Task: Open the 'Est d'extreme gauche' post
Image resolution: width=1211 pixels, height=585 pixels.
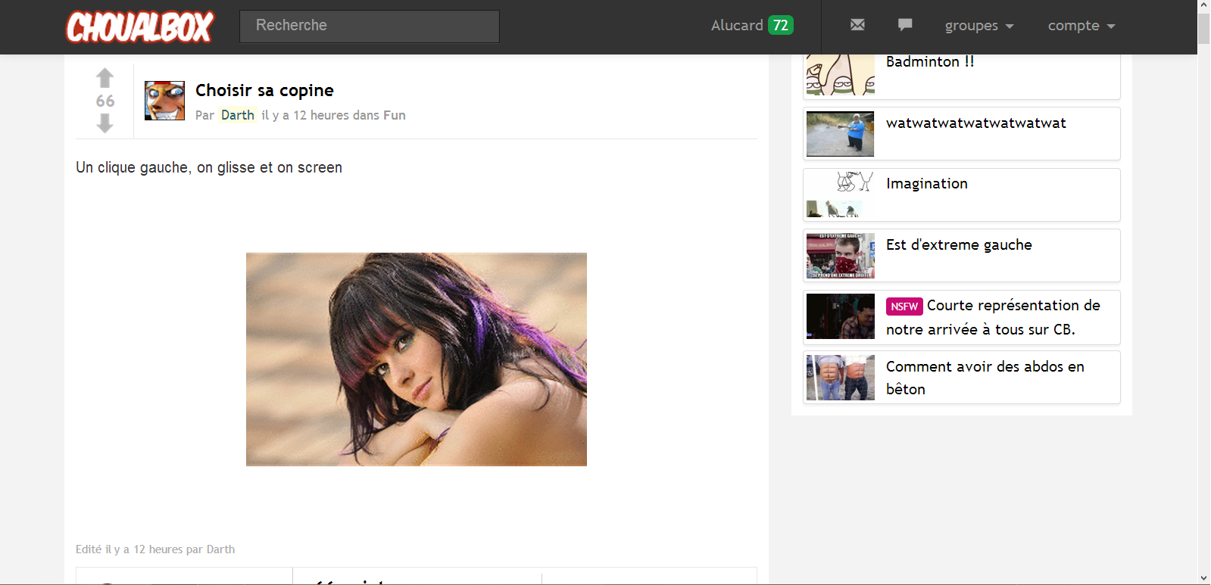Action: click(959, 244)
